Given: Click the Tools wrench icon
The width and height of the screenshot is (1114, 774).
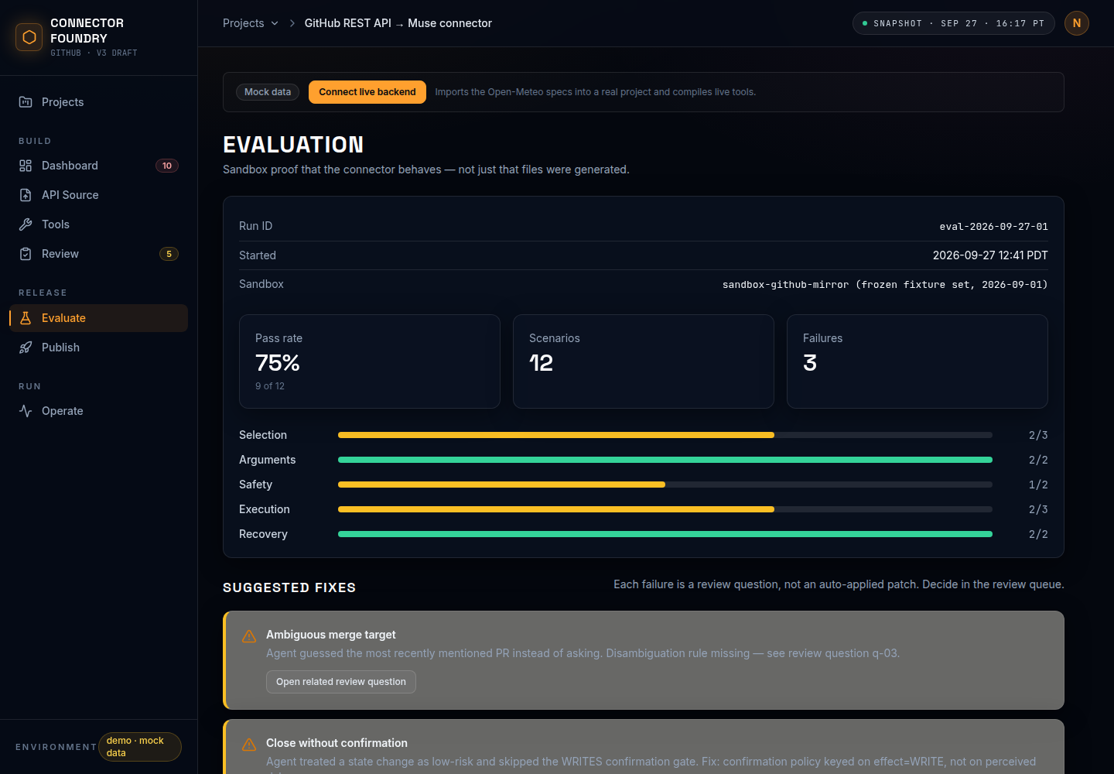Looking at the screenshot, I should [x=26, y=224].
